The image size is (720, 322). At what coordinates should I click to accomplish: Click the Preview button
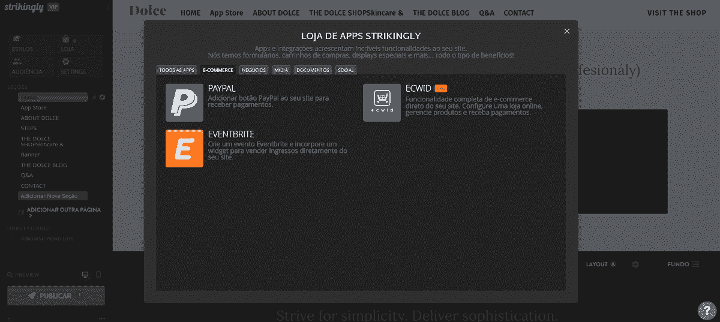tap(23, 275)
